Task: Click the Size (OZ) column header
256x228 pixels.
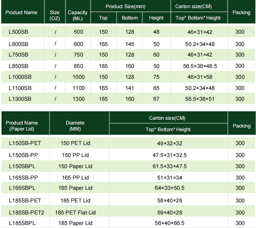Action: 55,15
